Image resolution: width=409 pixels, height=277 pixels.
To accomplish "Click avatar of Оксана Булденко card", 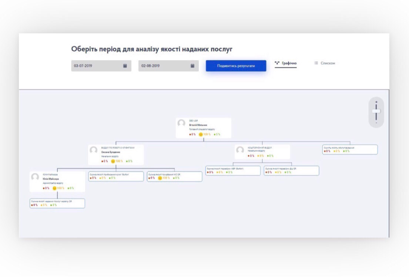I will (x=94, y=150).
